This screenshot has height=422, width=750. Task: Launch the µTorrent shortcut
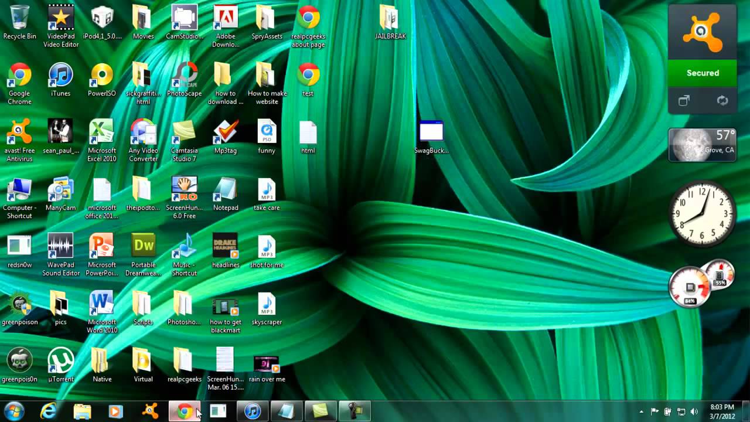(60, 366)
